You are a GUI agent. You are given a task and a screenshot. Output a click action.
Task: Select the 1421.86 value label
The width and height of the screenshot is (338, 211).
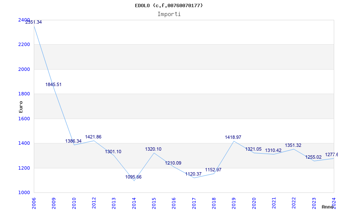click(93, 137)
